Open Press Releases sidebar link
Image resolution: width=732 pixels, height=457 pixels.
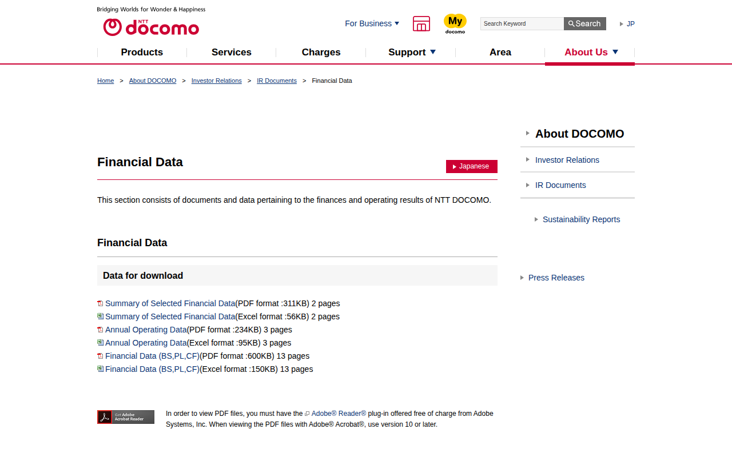click(x=556, y=278)
